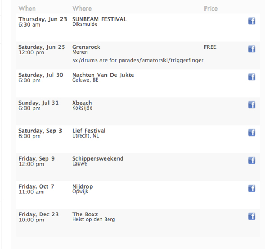Select the Nijdrop event title
The width and height of the screenshot is (265, 249).
(x=83, y=186)
